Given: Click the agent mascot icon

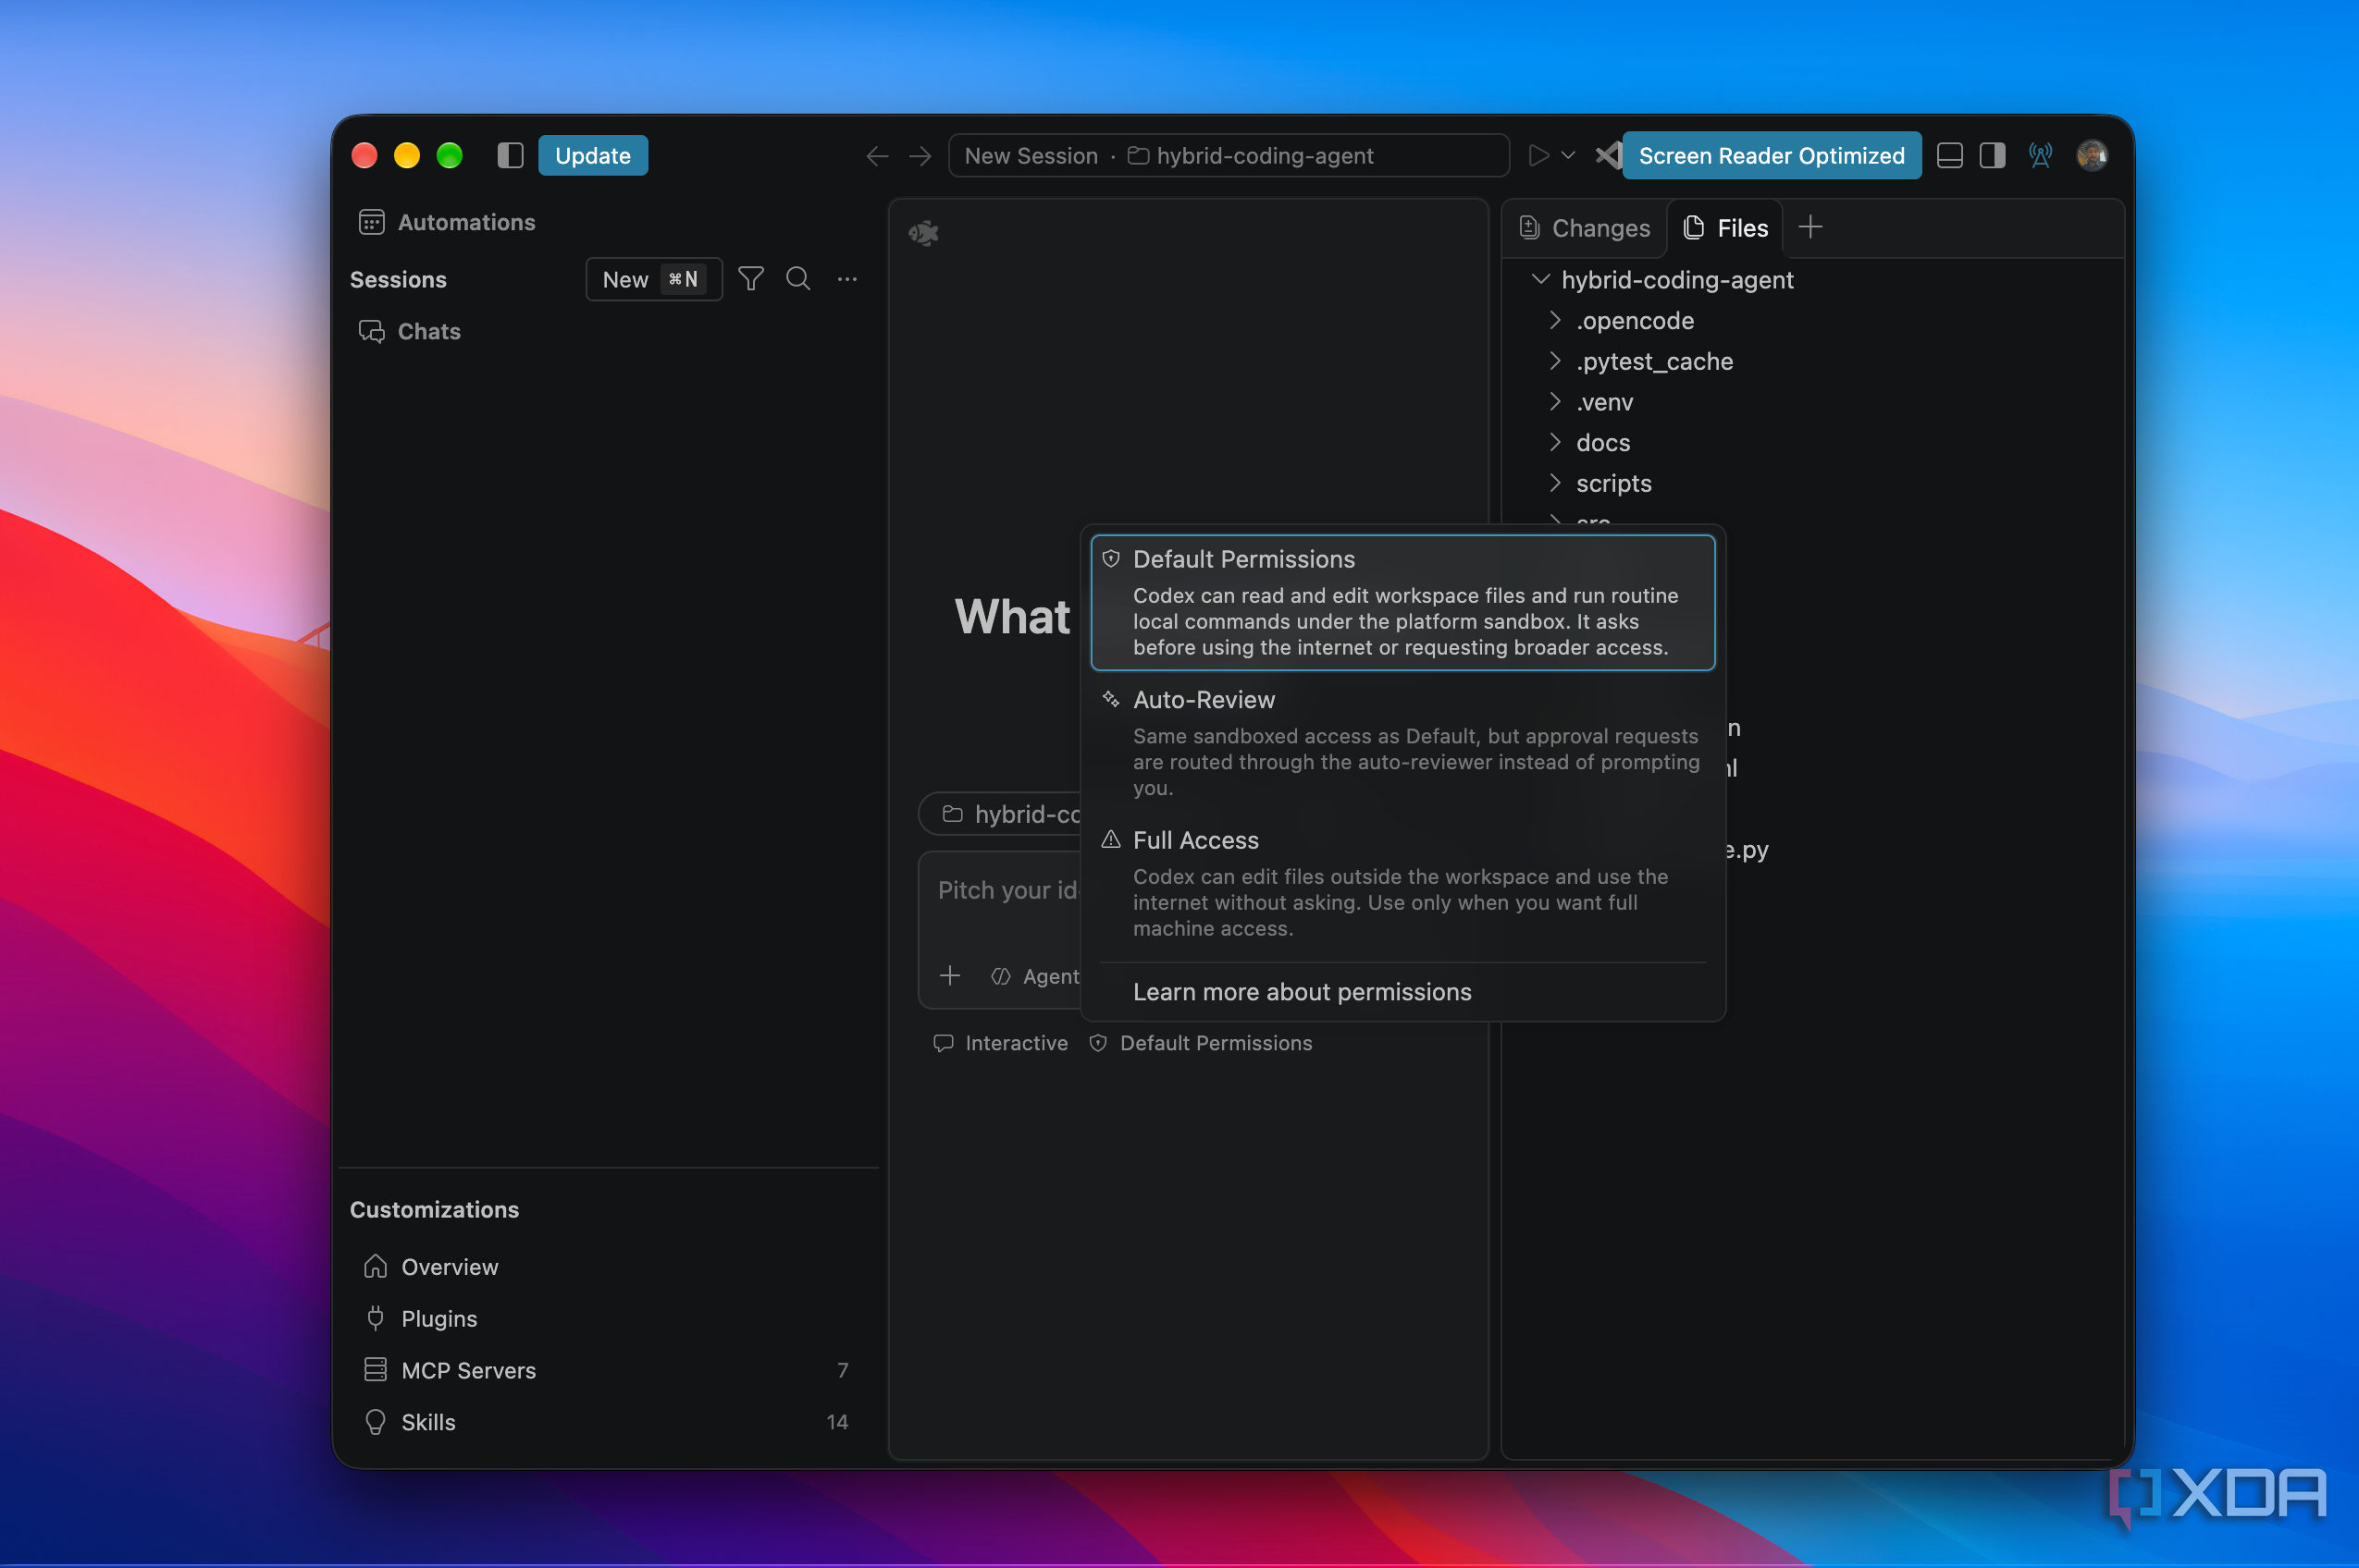Looking at the screenshot, I should [922, 233].
